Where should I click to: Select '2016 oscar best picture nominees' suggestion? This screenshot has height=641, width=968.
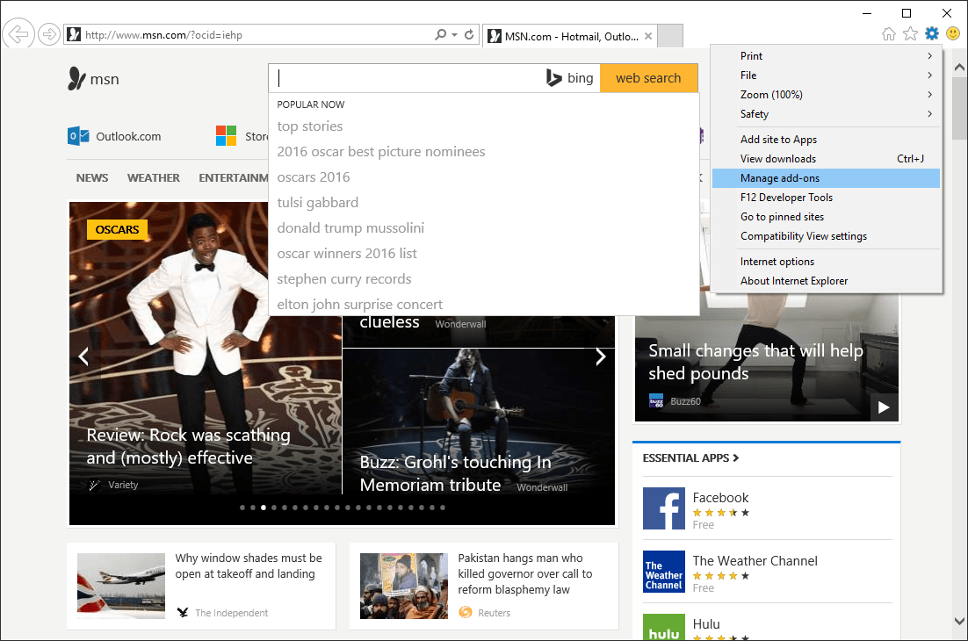coord(381,152)
